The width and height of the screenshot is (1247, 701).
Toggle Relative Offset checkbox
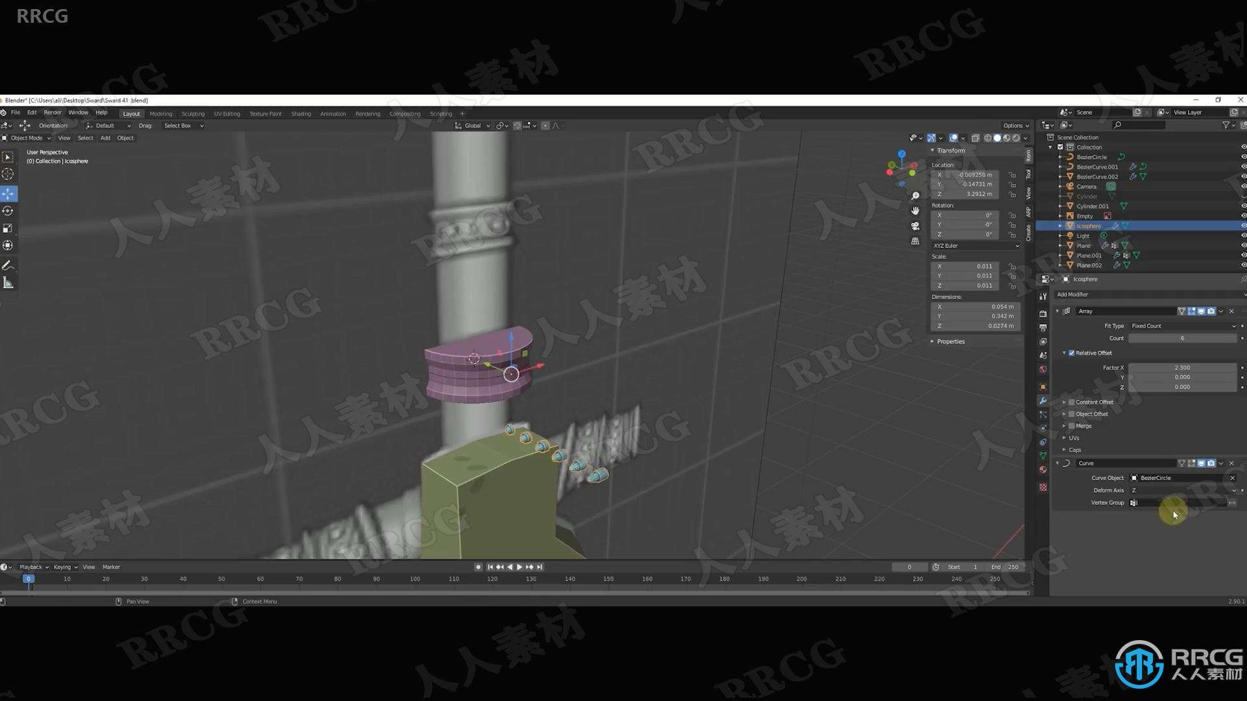point(1072,353)
